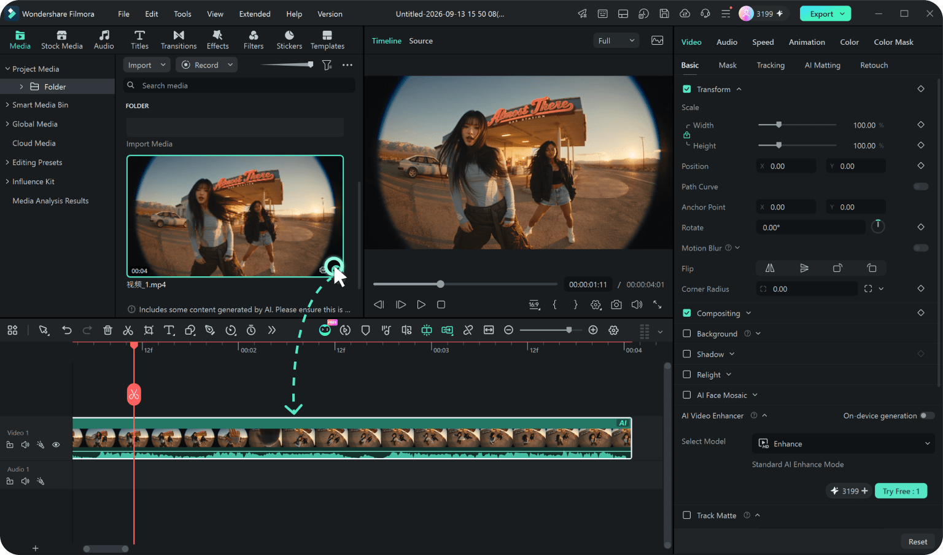The width and height of the screenshot is (943, 555).
Task: Open the Stickers panel
Action: point(289,40)
